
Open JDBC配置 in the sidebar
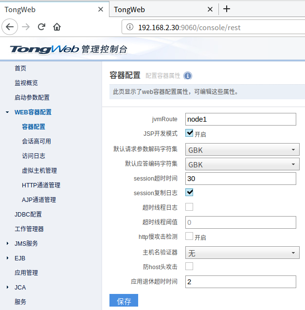click(x=28, y=214)
